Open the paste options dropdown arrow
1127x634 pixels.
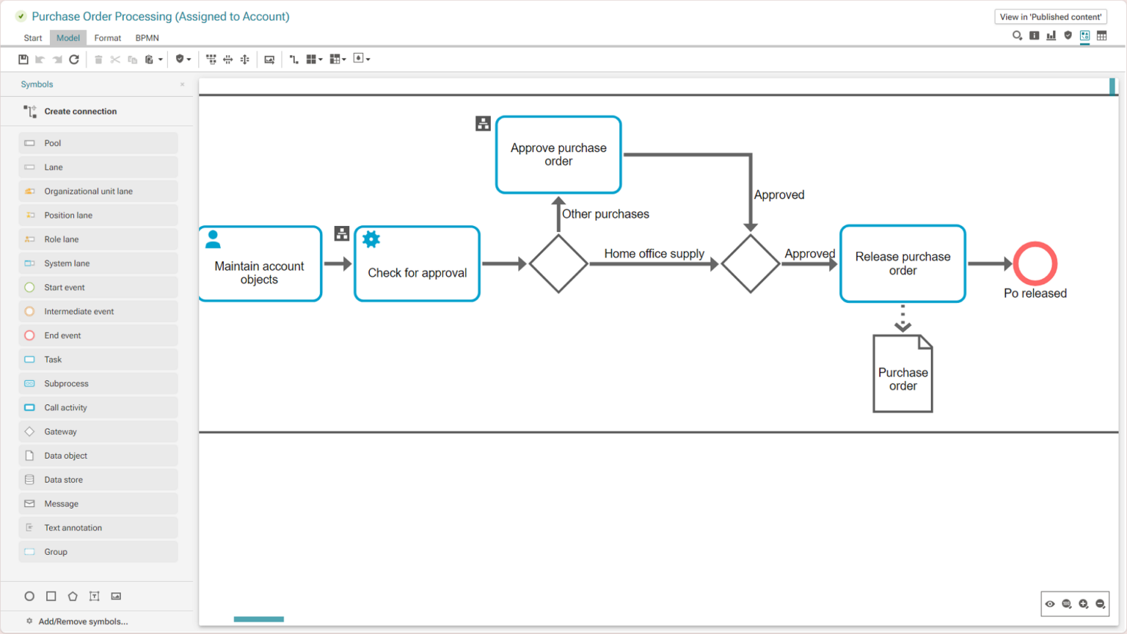161,59
